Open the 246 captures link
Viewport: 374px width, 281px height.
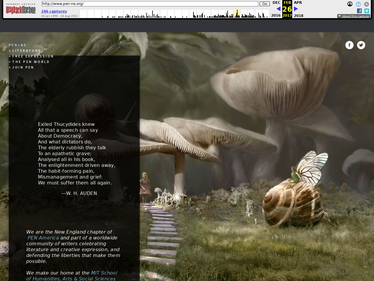tap(54, 11)
